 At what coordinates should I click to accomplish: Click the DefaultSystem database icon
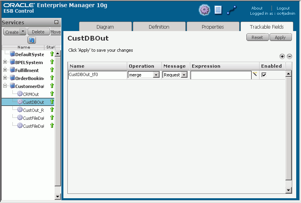tap(12, 54)
